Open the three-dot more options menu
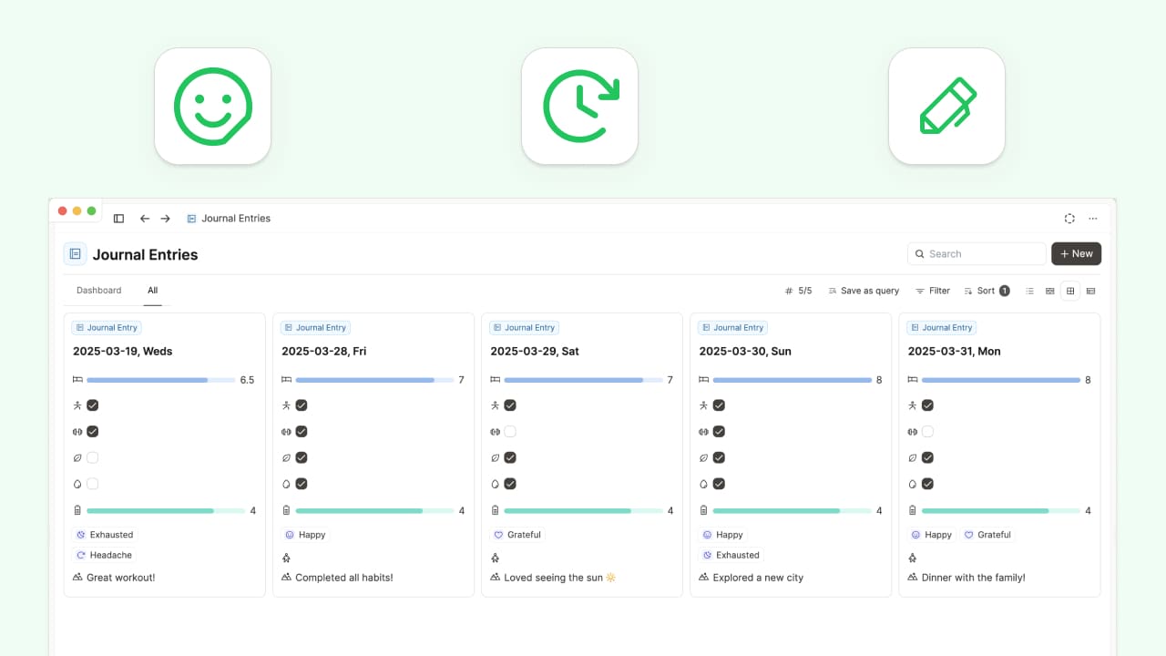 (1093, 219)
